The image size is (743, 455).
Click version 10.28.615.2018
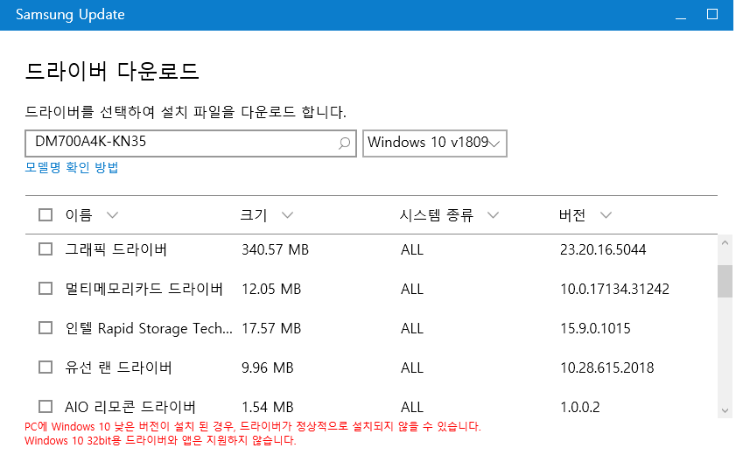(x=607, y=367)
